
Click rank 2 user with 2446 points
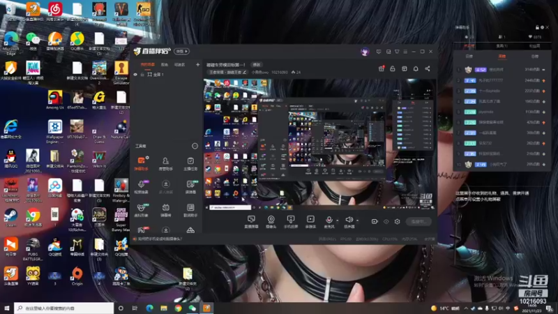pos(502,80)
